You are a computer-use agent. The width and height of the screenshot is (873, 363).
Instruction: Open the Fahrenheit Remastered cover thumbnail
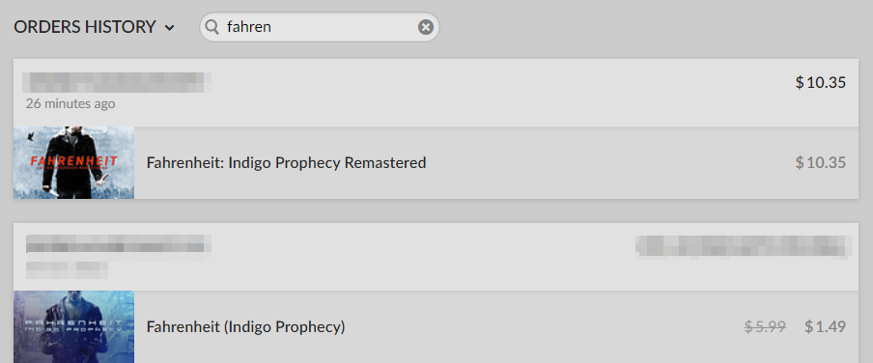[74, 162]
